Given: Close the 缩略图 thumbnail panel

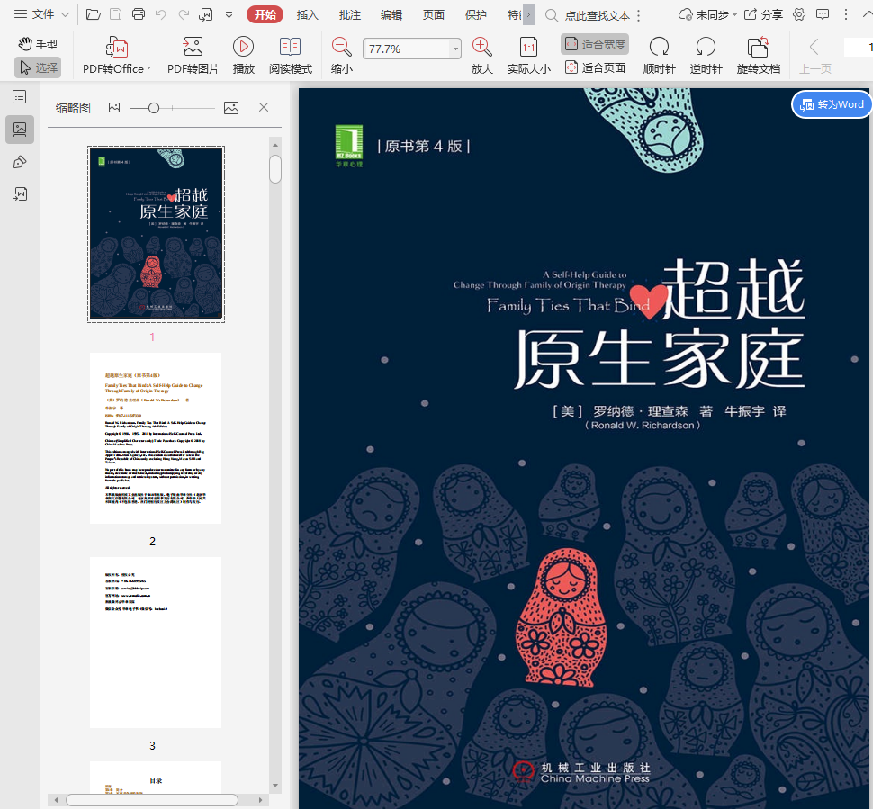Looking at the screenshot, I should pyautogui.click(x=264, y=107).
